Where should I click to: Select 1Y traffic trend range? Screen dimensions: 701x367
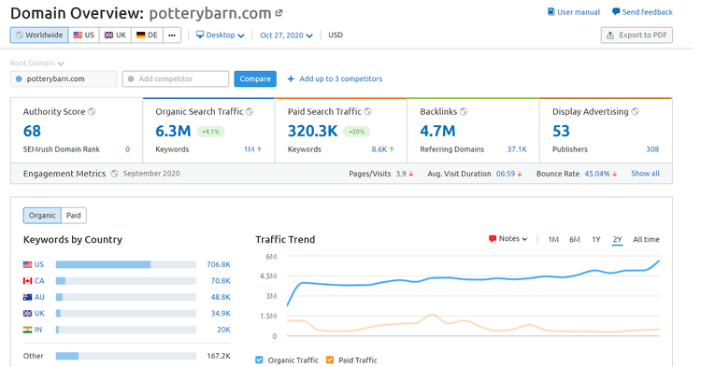(596, 240)
